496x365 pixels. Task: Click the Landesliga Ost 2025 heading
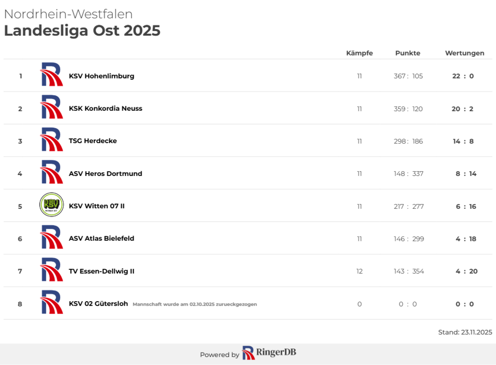(x=82, y=30)
